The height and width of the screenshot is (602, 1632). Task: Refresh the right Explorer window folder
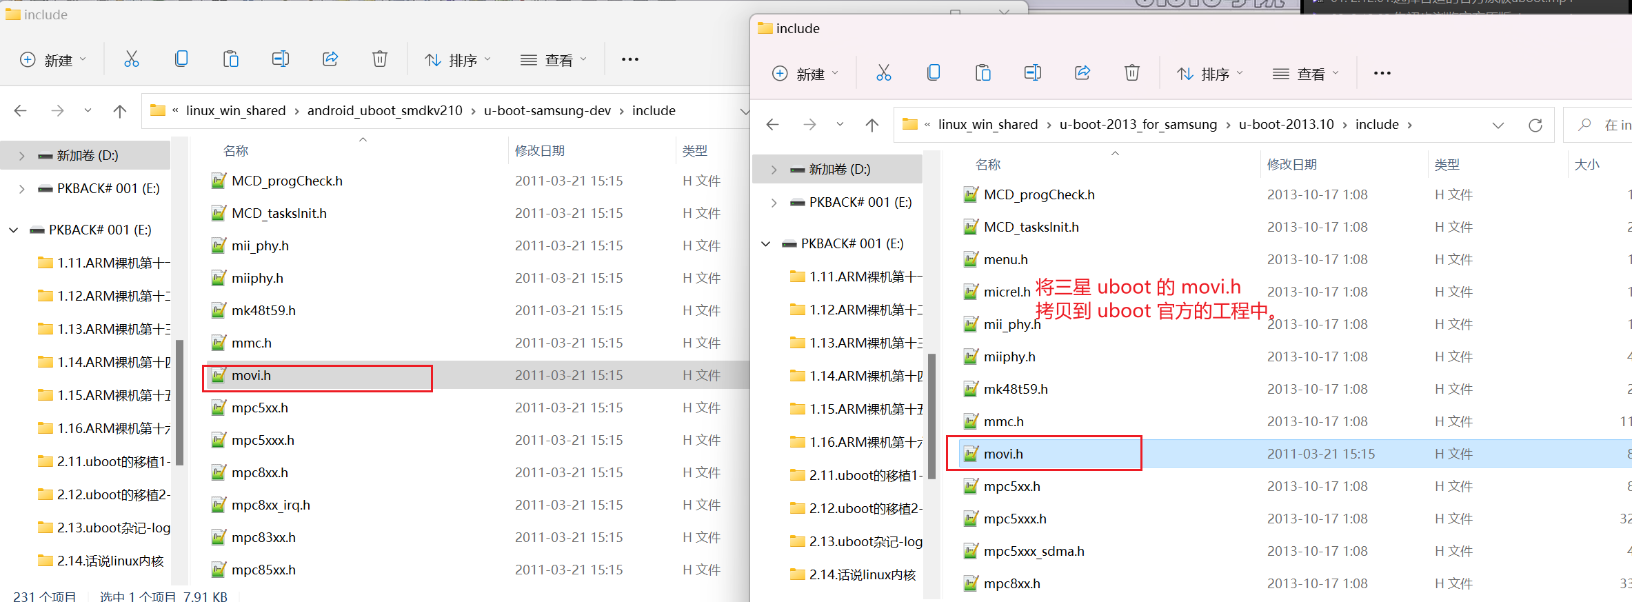(x=1535, y=125)
